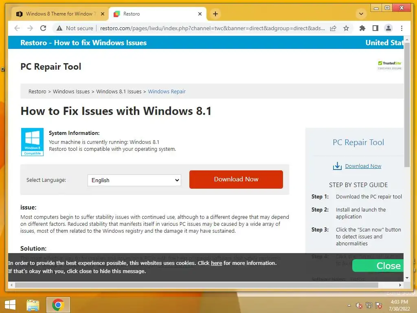417x313 pixels.
Task: Click the scroll right arrow
Action: pos(400,285)
